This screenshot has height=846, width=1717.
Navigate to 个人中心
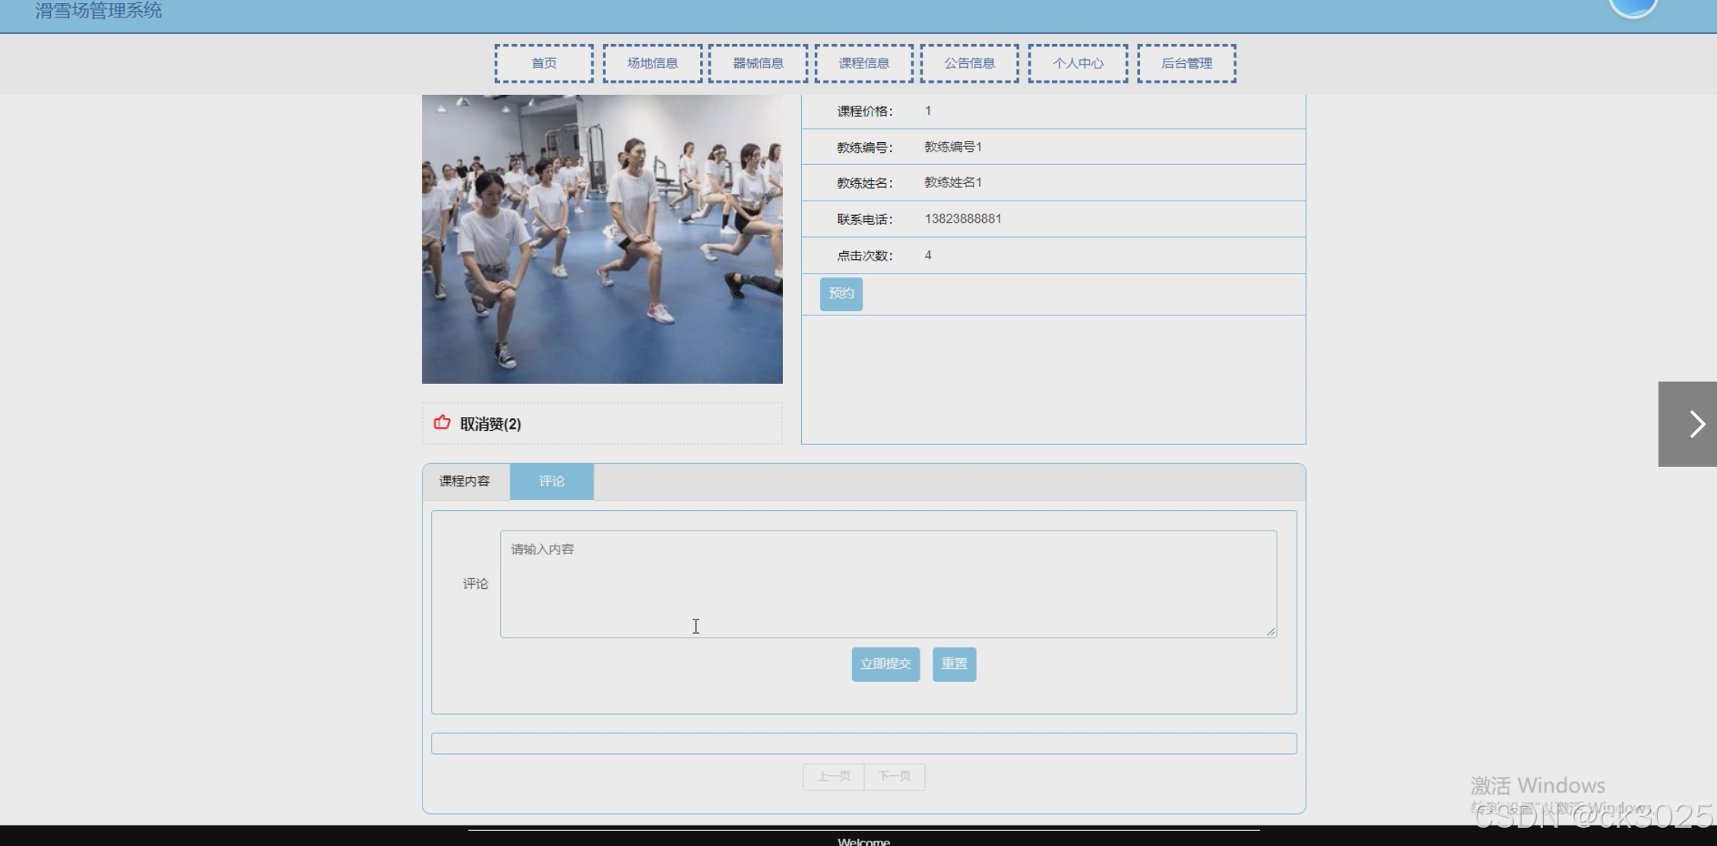click(1078, 63)
